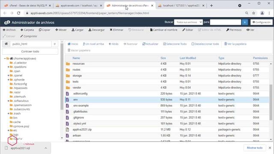Expand the .trash folder

[x=8, y=113]
